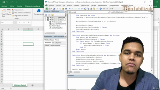Paste using the VBA toolbar clipboard icon

[63, 9]
